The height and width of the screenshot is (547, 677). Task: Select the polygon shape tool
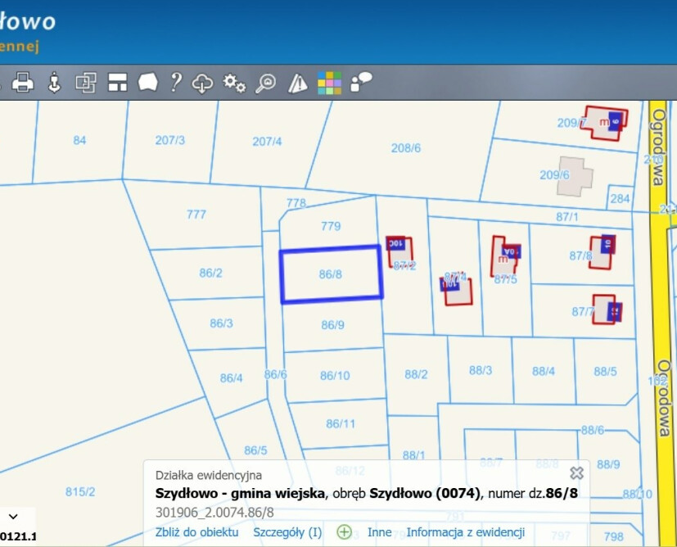click(x=147, y=82)
